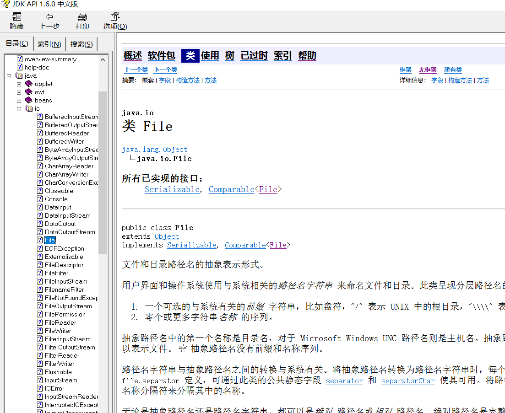Screen dimensions: 505x413
Task: Open 树 in the navigation bar
Action: tap(230, 56)
